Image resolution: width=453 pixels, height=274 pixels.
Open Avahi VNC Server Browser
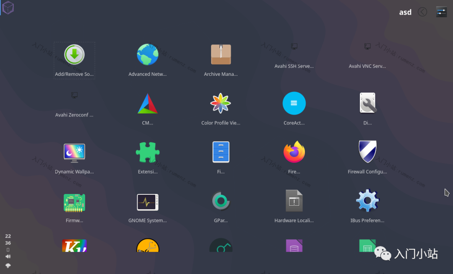click(x=367, y=47)
